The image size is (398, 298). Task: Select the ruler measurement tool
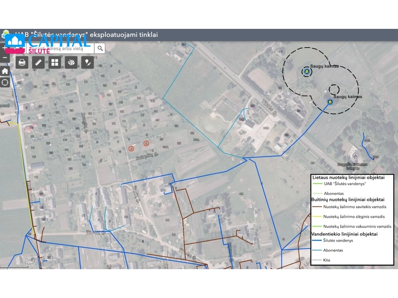point(38,62)
